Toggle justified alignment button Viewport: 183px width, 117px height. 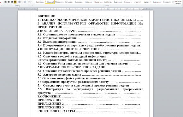[x=15, y=2]
